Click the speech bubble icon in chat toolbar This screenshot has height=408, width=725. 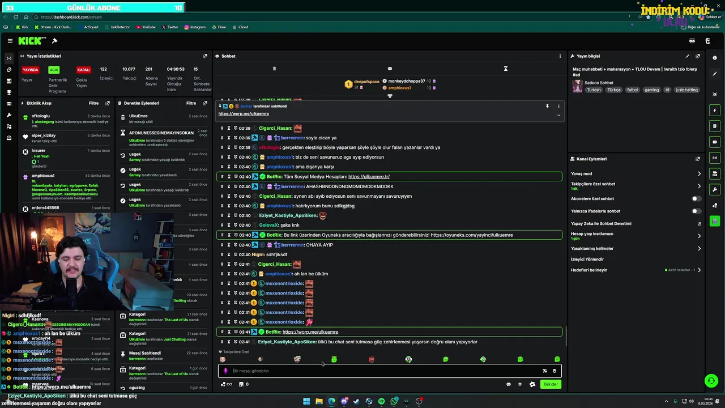(x=390, y=69)
